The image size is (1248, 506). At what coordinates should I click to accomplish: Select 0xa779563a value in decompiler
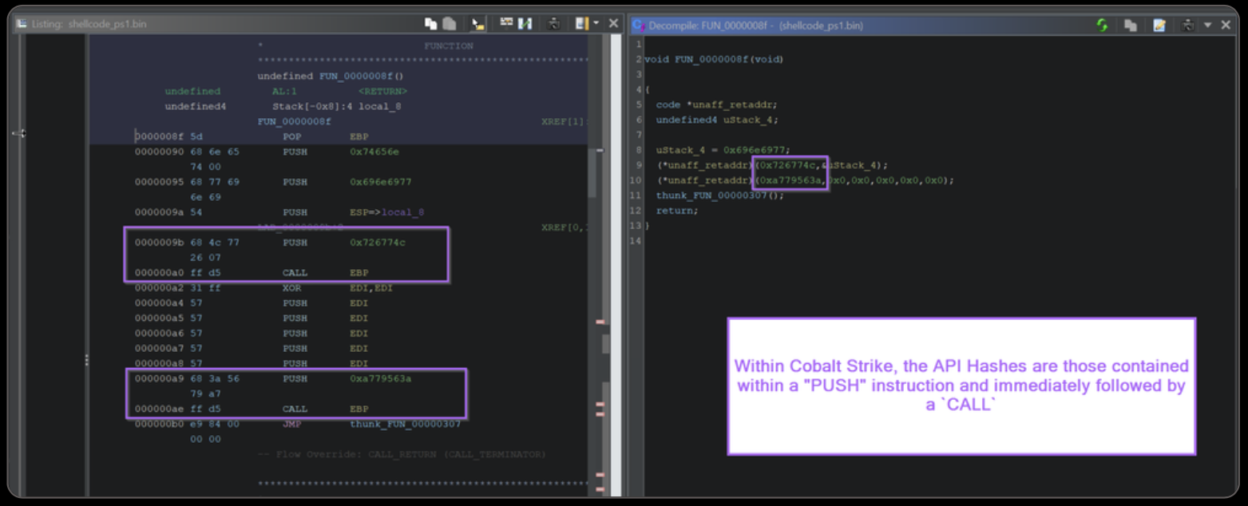pos(790,180)
